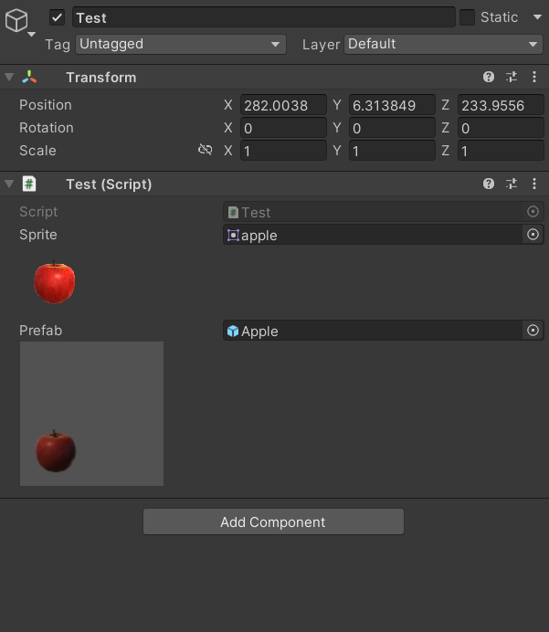Edit Rotation X field
The width and height of the screenshot is (549, 632).
coord(283,128)
